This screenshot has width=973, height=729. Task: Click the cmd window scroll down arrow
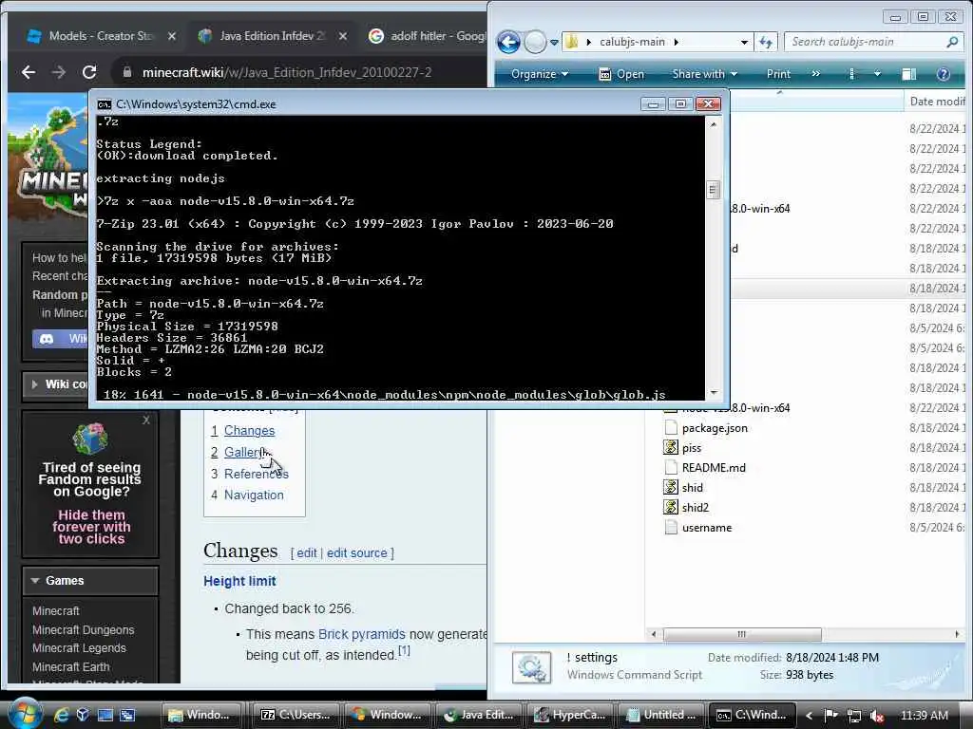click(713, 392)
